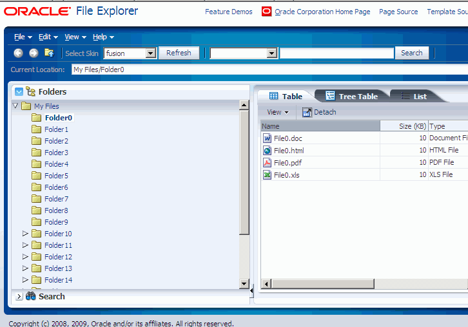Open the Select Skin fusion dropdown

(x=151, y=53)
